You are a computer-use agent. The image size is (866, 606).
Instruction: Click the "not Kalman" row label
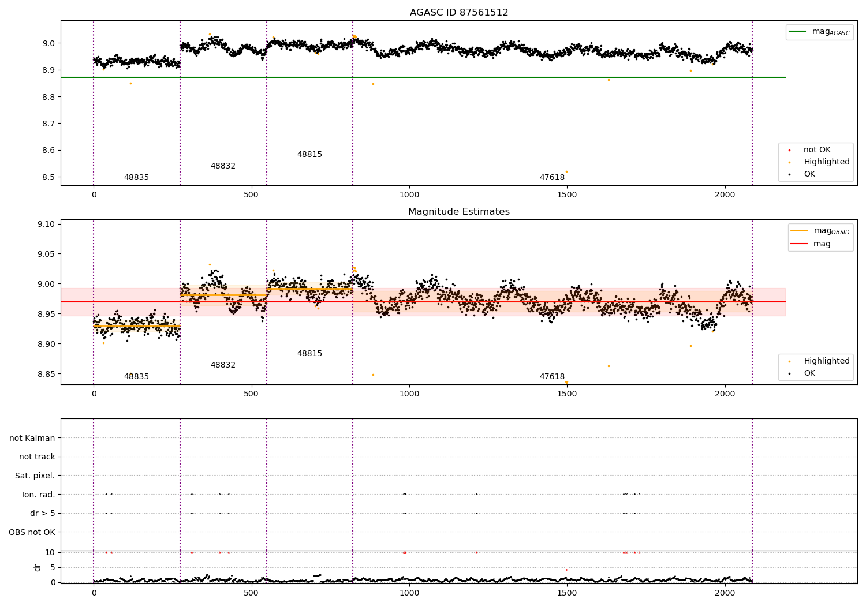click(32, 439)
